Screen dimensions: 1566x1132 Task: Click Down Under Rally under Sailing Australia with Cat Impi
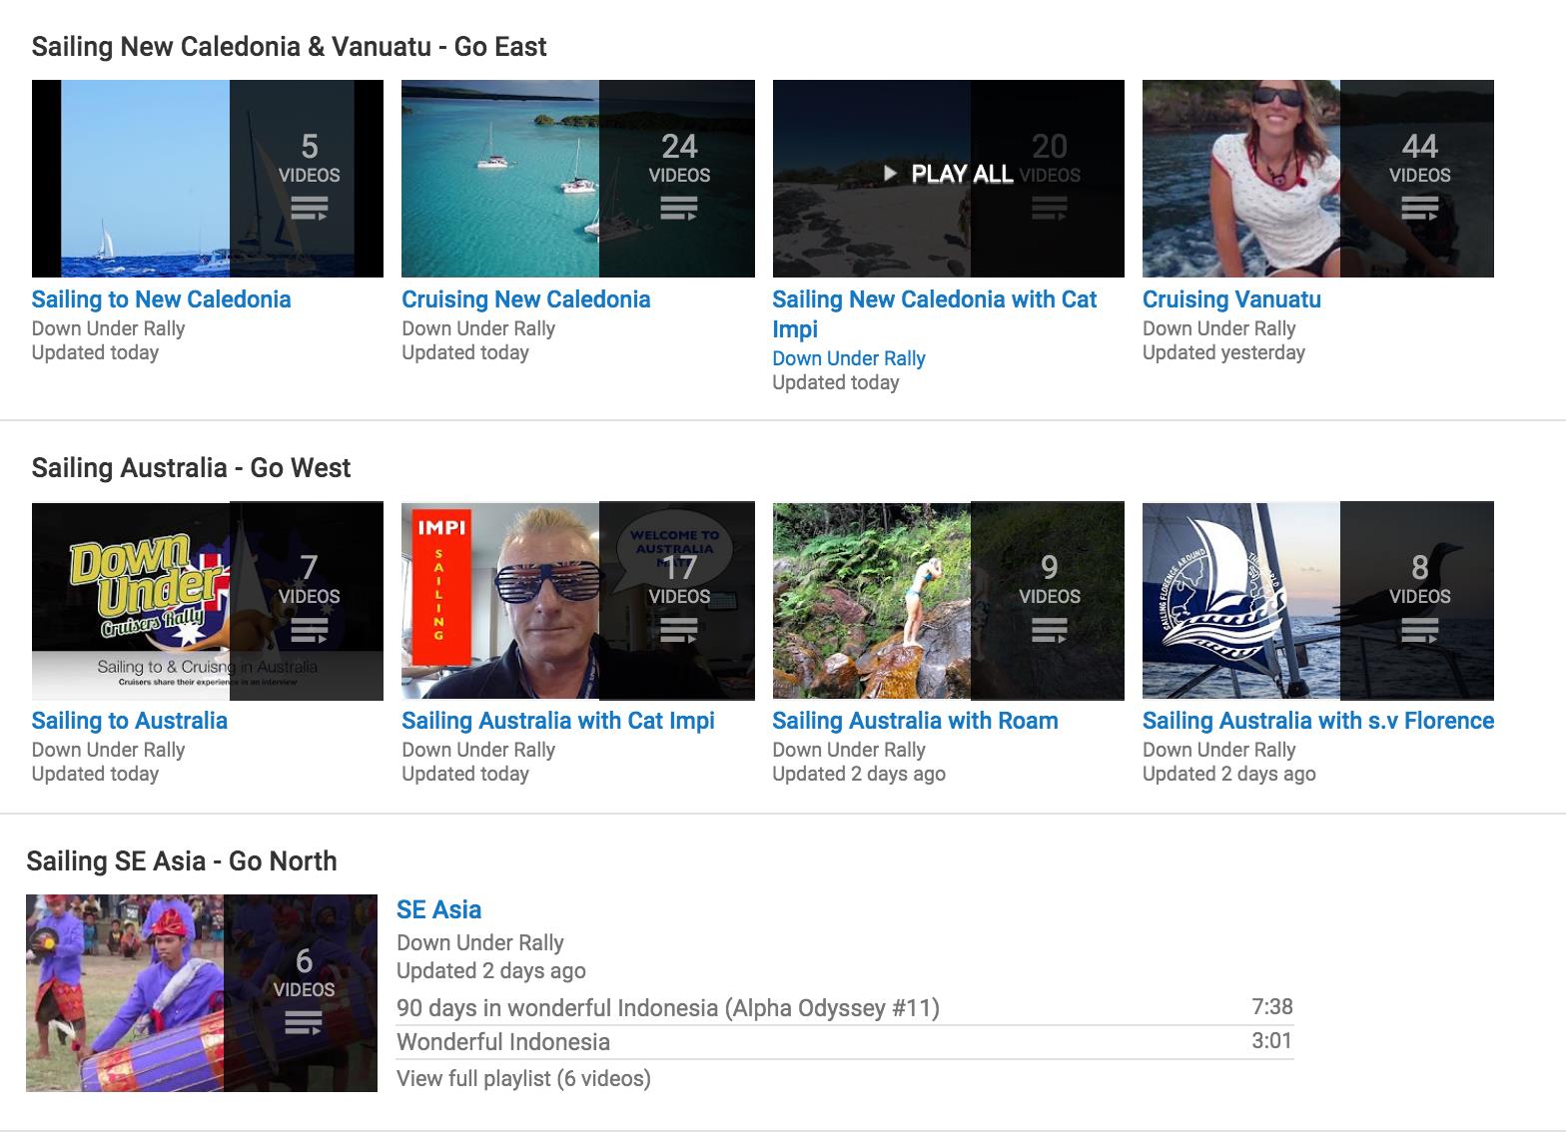click(x=478, y=750)
